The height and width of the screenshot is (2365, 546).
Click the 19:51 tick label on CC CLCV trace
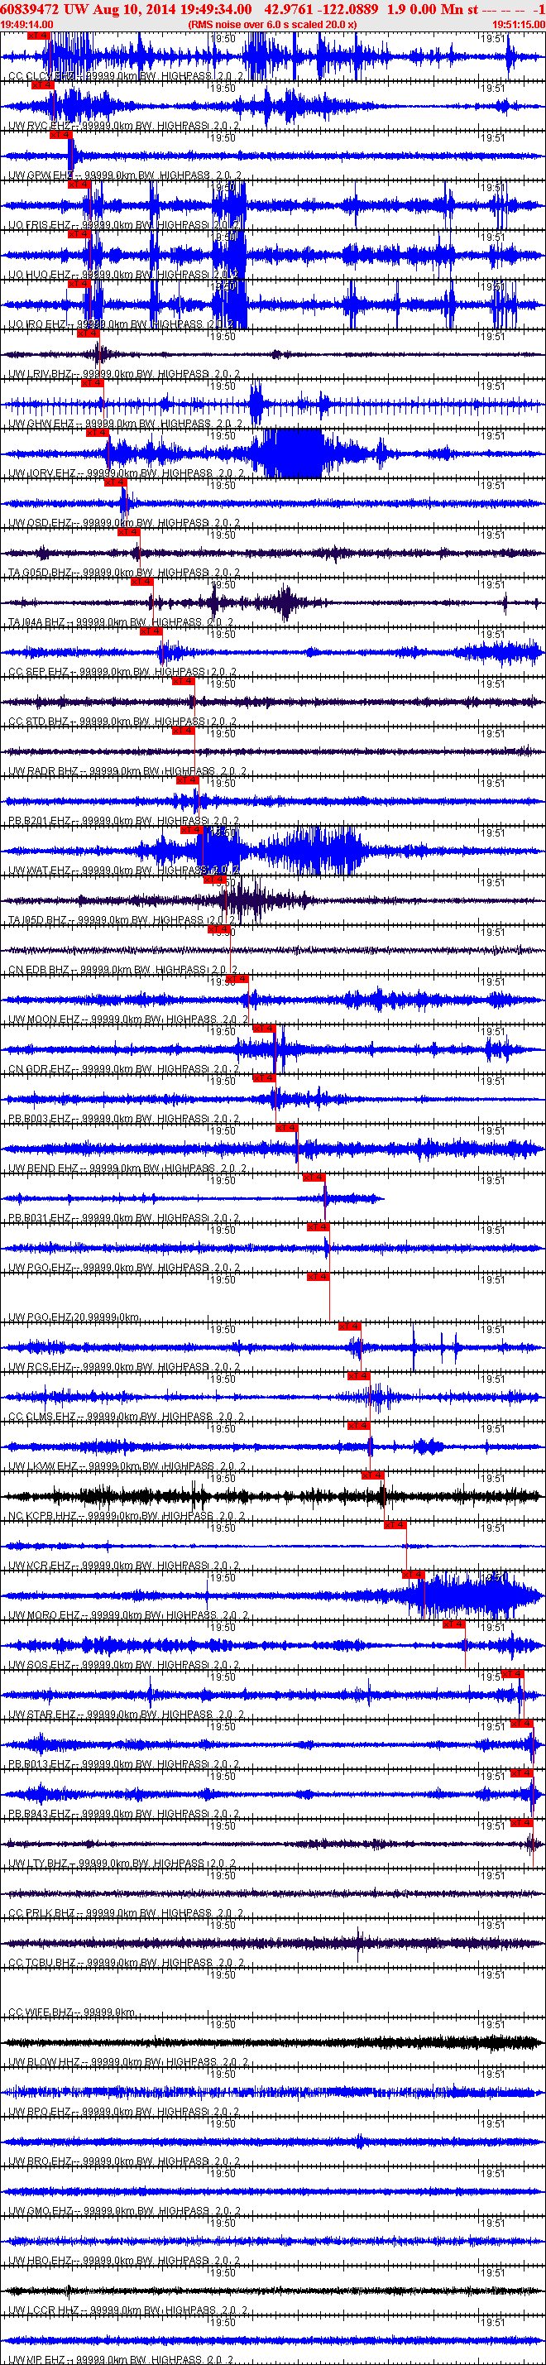[494, 39]
